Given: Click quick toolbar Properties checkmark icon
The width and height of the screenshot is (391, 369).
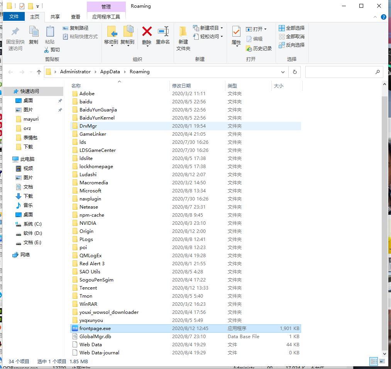Looking at the screenshot, I should tap(22, 6).
